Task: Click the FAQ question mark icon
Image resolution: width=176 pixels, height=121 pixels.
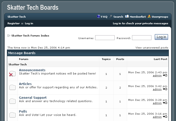Action: pyautogui.click(x=98, y=17)
